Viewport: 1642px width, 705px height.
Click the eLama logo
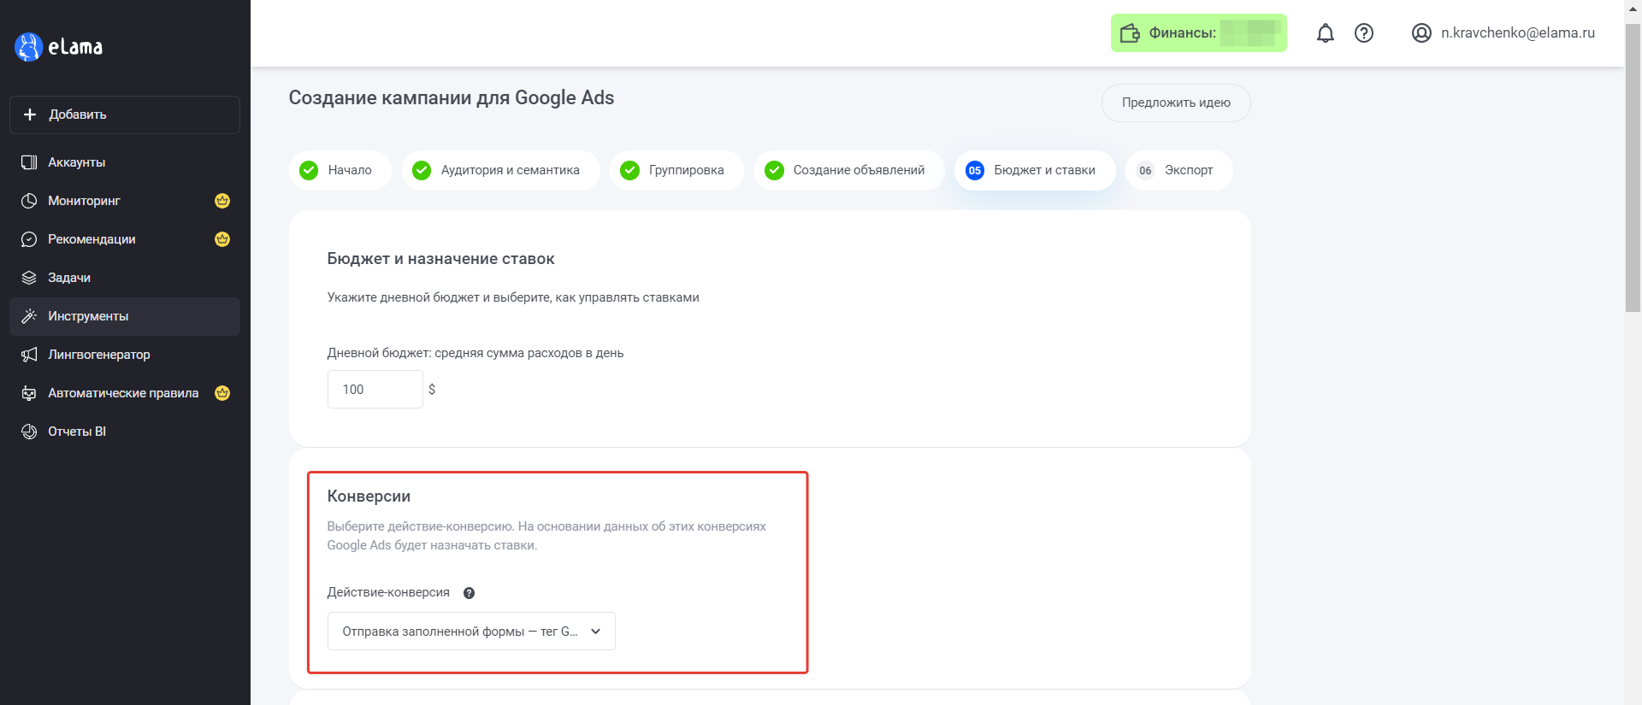coord(59,47)
